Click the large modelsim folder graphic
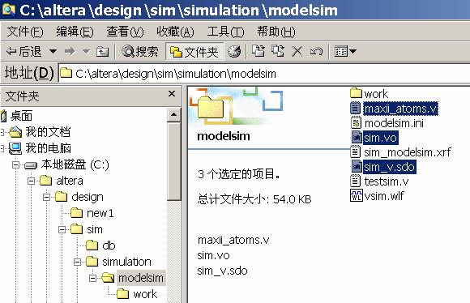This screenshot has width=470, height=303. [211, 109]
